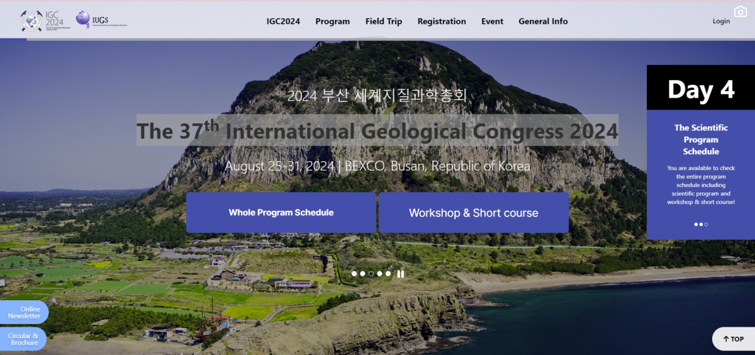
Task: Click the Whole Program Schedule button
Action: coord(281,213)
